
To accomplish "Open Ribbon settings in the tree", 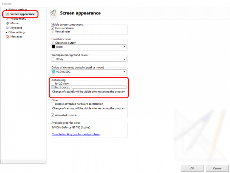I will tap(17, 10).
